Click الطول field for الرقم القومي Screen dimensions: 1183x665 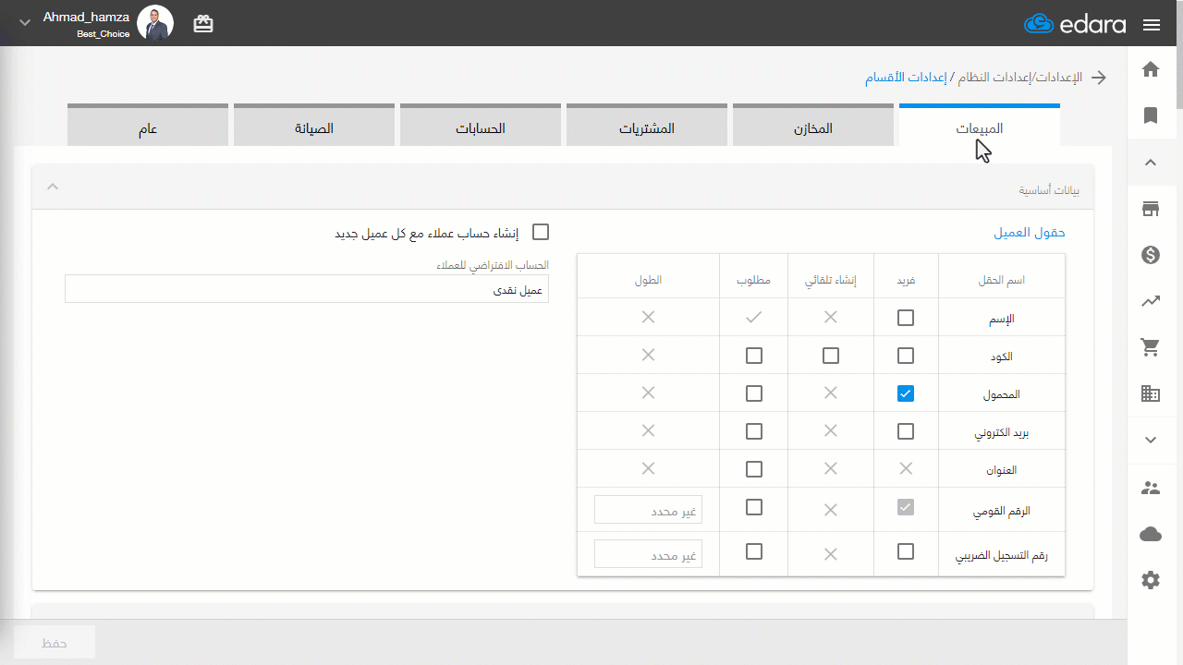pyautogui.click(x=648, y=509)
